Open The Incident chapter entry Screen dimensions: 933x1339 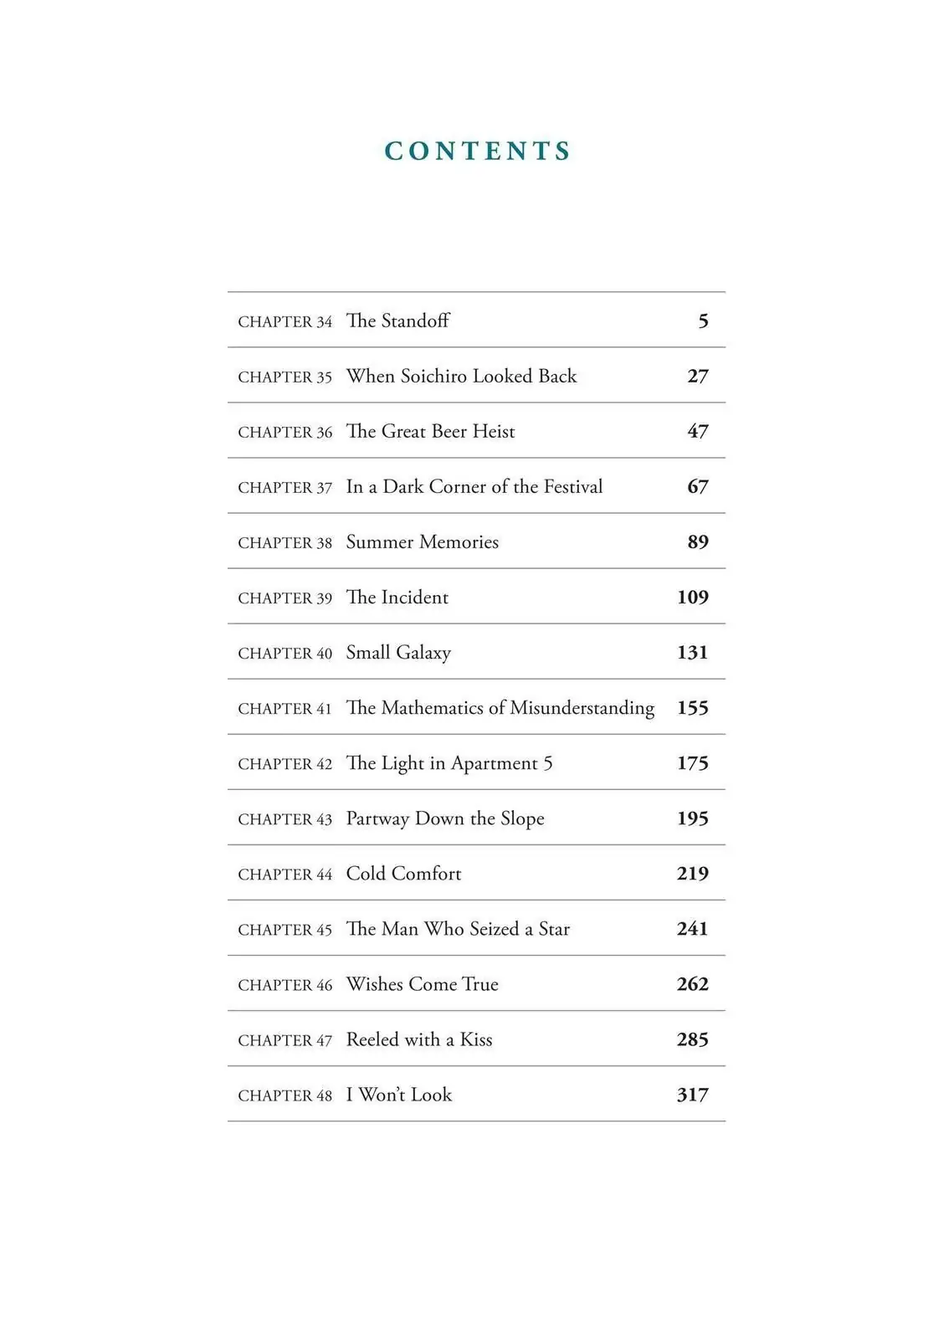[x=476, y=597]
